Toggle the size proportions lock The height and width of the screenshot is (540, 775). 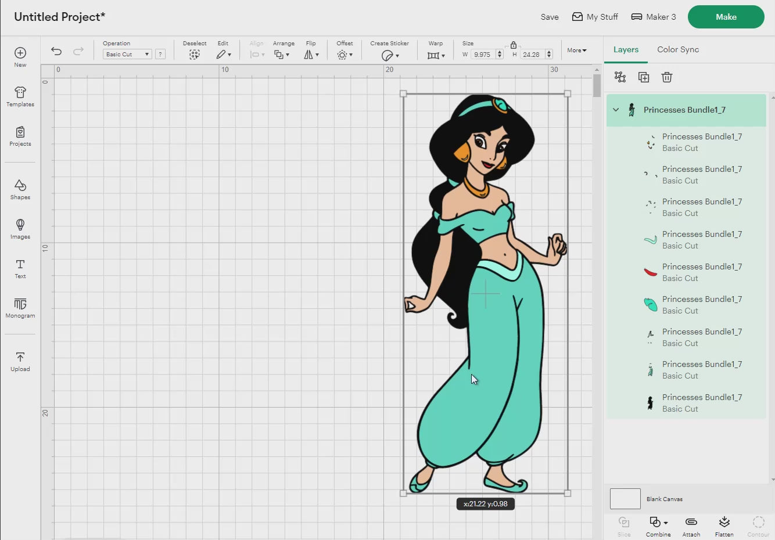click(x=514, y=45)
